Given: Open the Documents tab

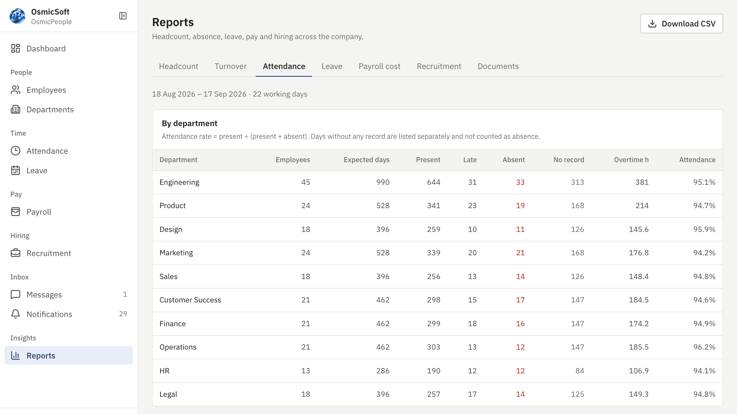Looking at the screenshot, I should [x=498, y=66].
